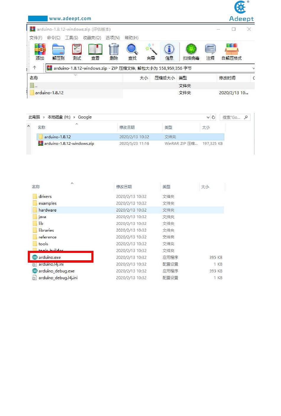This screenshot has height=416, width=281.
Task: Click the Explorer scroll-up arrow at left
Action: pyautogui.click(x=29, y=126)
